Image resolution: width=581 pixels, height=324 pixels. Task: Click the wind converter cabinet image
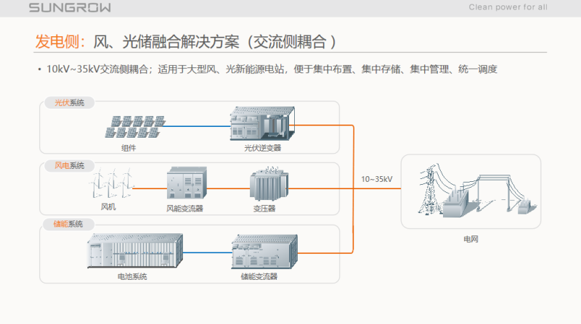point(187,183)
